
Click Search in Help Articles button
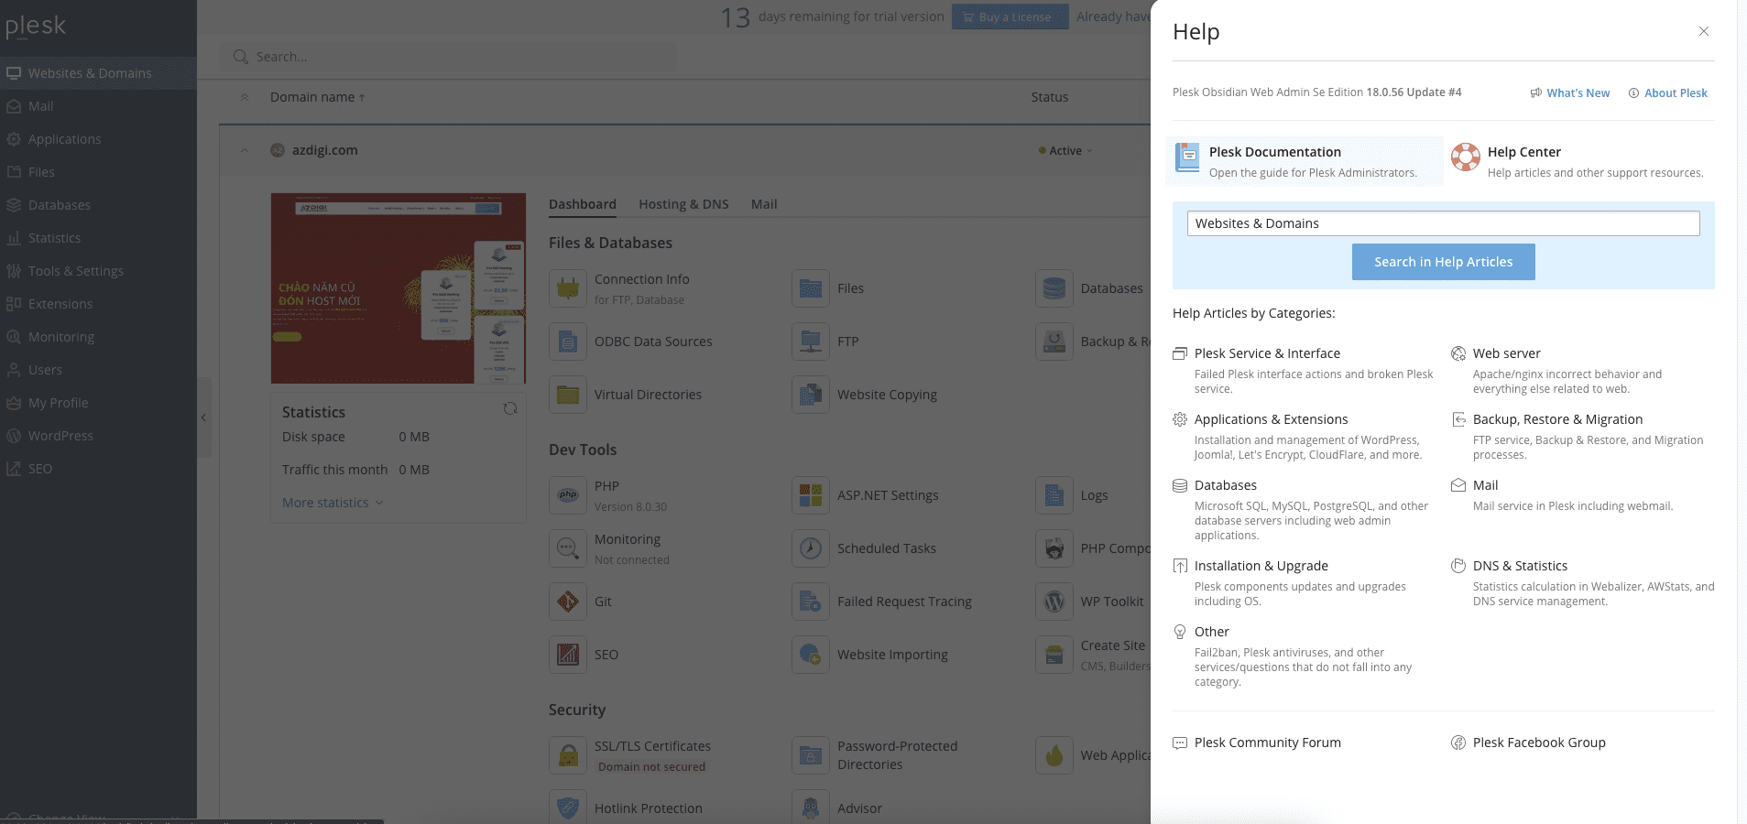click(x=1443, y=262)
